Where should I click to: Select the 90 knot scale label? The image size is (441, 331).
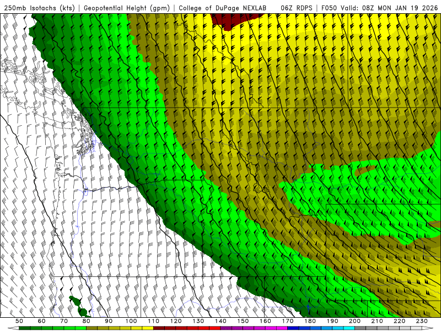click(x=109, y=321)
